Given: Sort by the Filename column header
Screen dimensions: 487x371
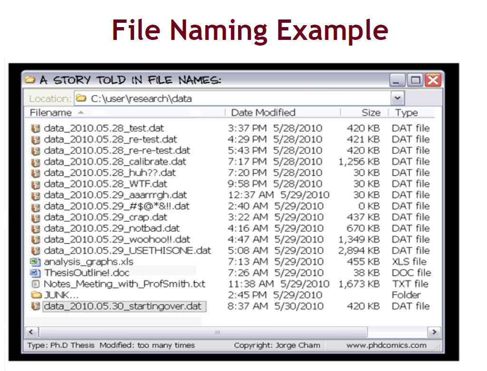Looking at the screenshot, I should point(51,113).
